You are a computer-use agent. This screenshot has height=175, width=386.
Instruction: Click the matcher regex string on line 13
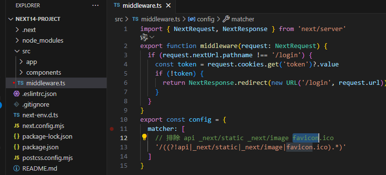point(251,147)
